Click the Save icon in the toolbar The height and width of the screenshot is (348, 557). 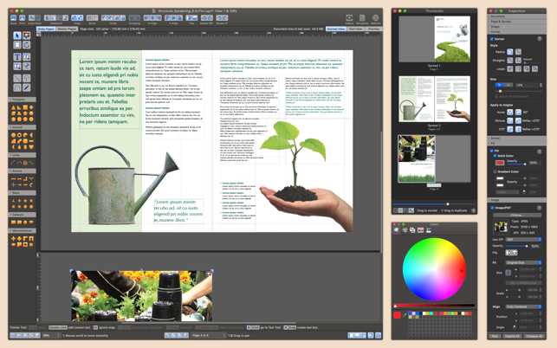(13, 18)
